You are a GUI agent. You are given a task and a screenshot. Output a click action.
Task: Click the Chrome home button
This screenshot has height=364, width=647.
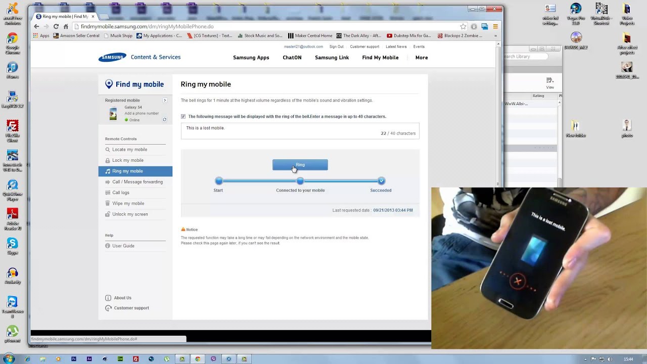pyautogui.click(x=66, y=26)
